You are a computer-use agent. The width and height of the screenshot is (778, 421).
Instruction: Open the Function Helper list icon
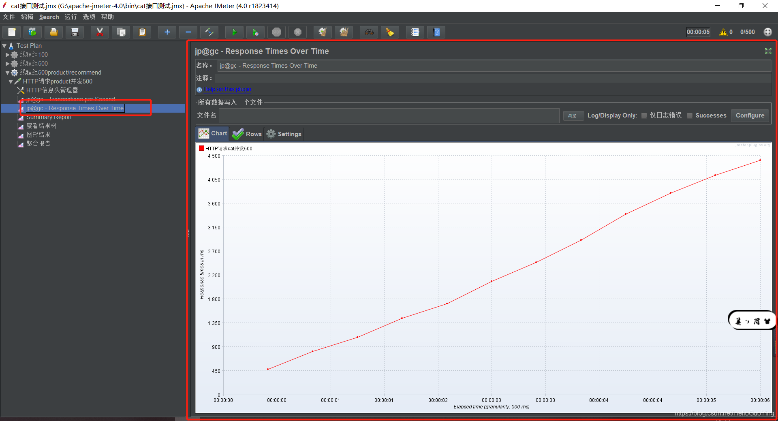tap(415, 32)
